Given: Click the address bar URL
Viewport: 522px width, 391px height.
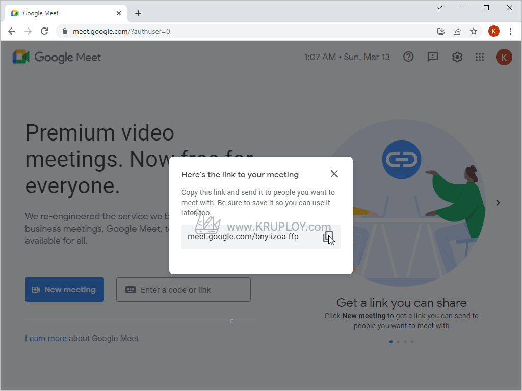Looking at the screenshot, I should pos(121,31).
